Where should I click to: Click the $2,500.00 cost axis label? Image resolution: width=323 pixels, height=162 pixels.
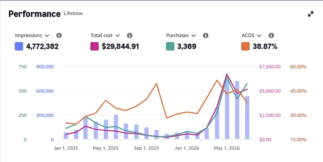(x=270, y=115)
